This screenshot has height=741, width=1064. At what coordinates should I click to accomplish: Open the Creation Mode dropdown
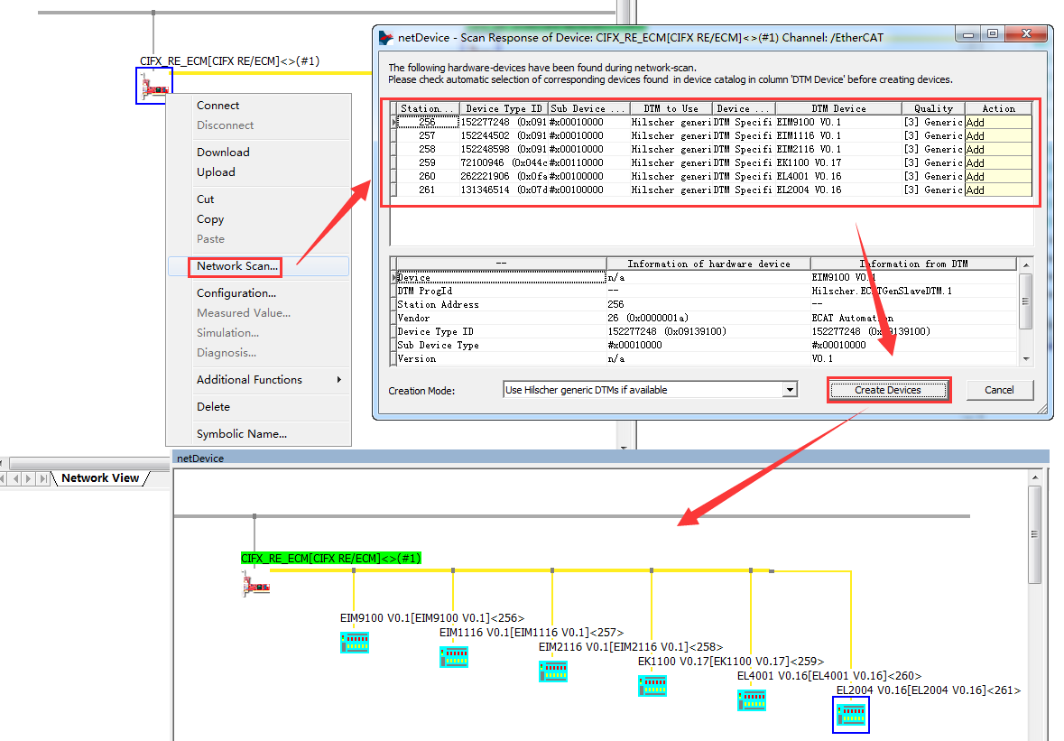coord(789,390)
